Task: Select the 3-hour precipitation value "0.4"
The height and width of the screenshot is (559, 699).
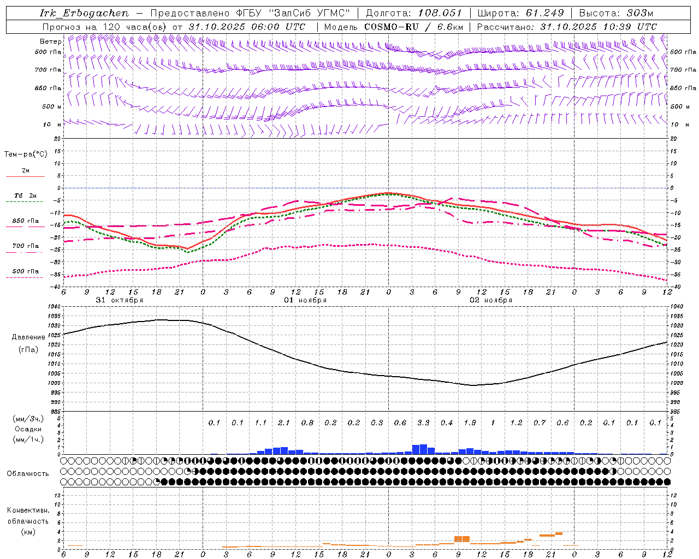Action: [x=447, y=423]
